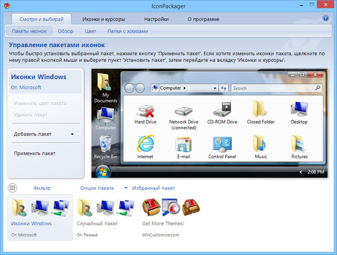337x255 pixels.
Task: Select the Цвет sub-tab
Action: pyautogui.click(x=90, y=31)
